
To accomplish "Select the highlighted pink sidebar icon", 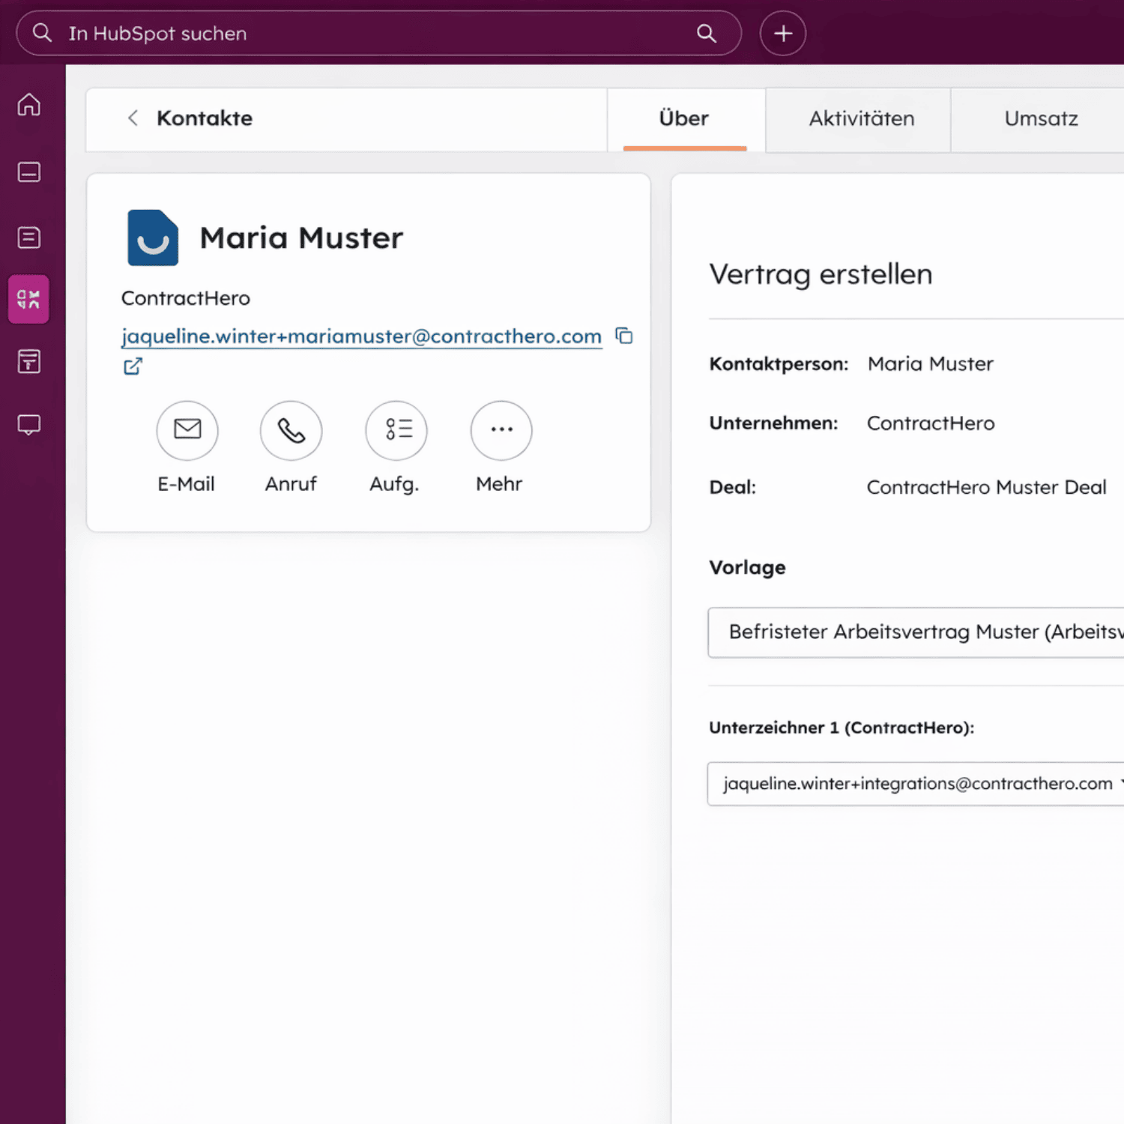I will click(x=28, y=299).
